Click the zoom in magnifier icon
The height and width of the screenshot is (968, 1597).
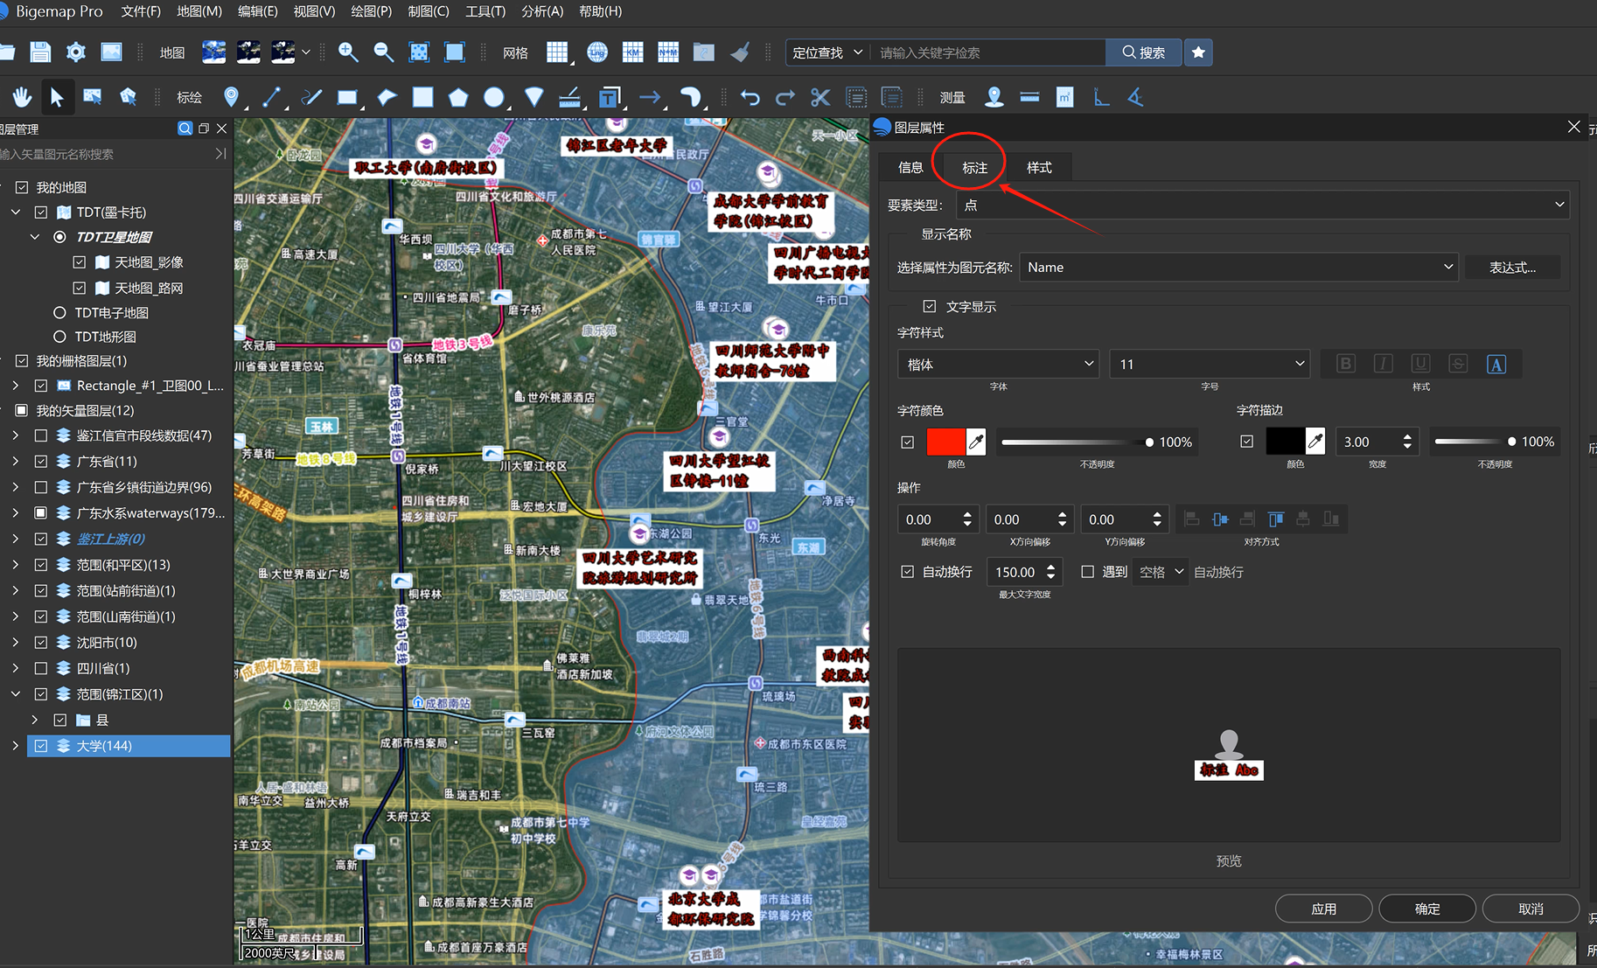348,52
